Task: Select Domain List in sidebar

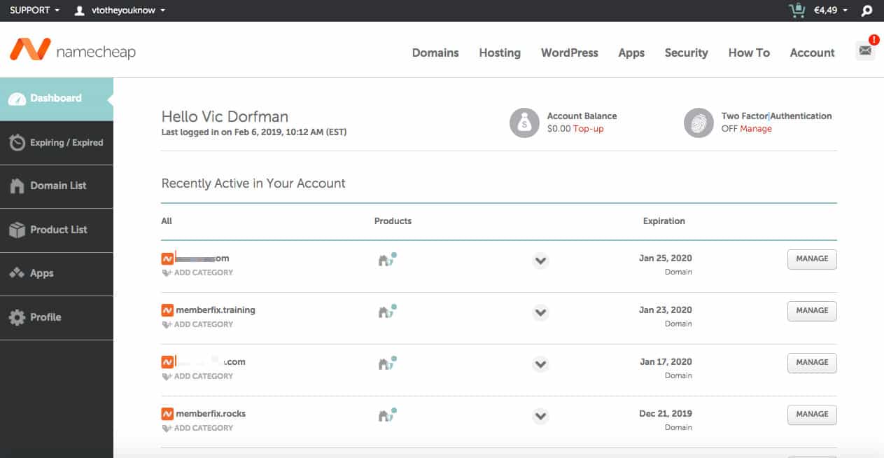Action: (57, 186)
